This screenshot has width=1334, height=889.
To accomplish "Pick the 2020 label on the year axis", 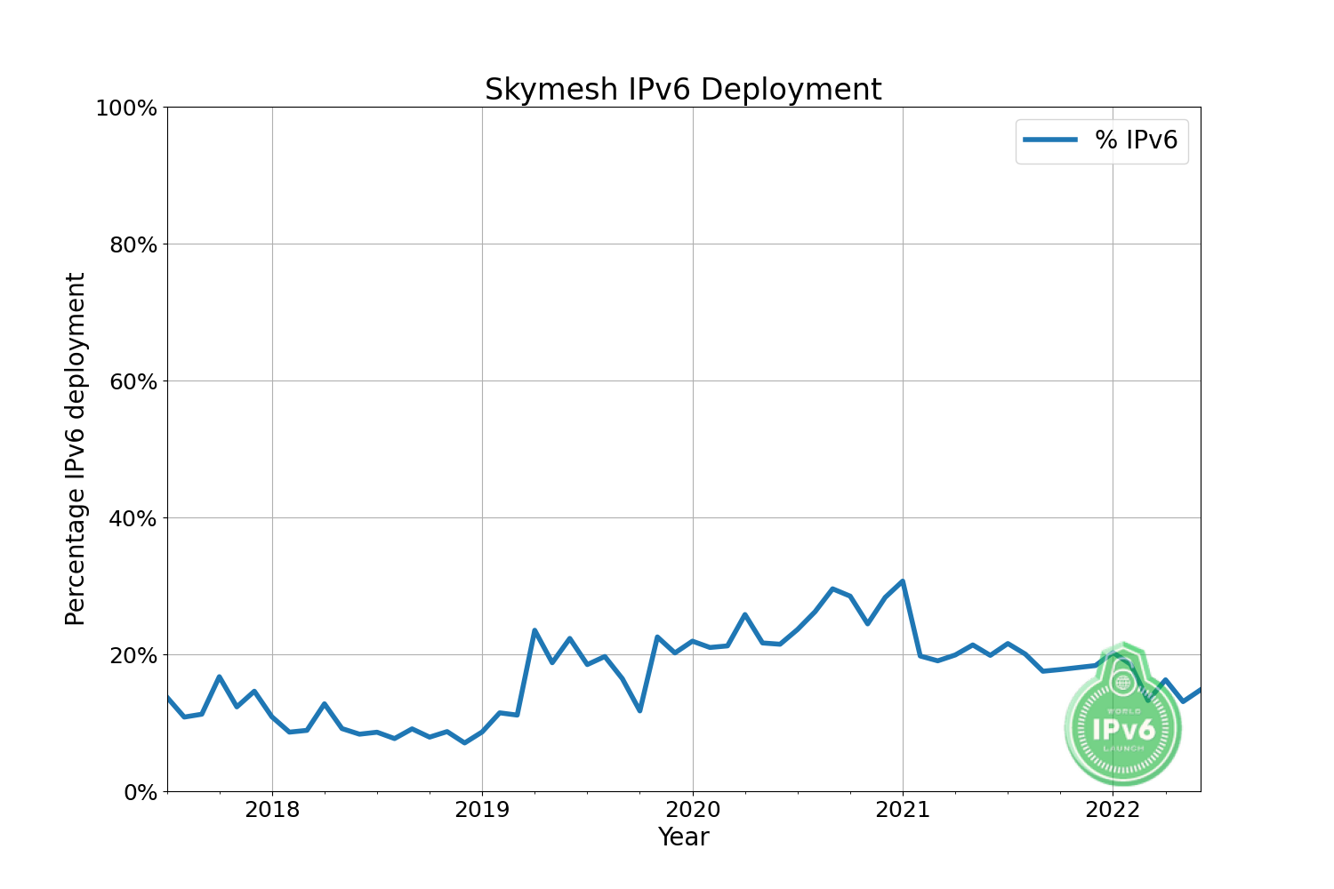I will pos(693,810).
